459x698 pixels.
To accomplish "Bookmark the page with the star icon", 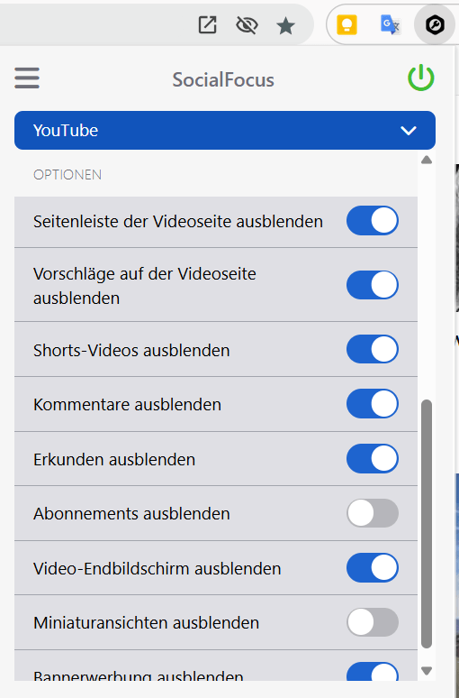I will pyautogui.click(x=285, y=26).
